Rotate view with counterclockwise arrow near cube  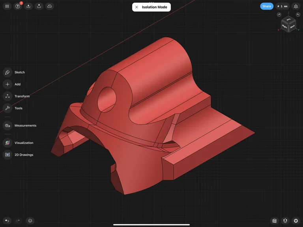pos(298,15)
